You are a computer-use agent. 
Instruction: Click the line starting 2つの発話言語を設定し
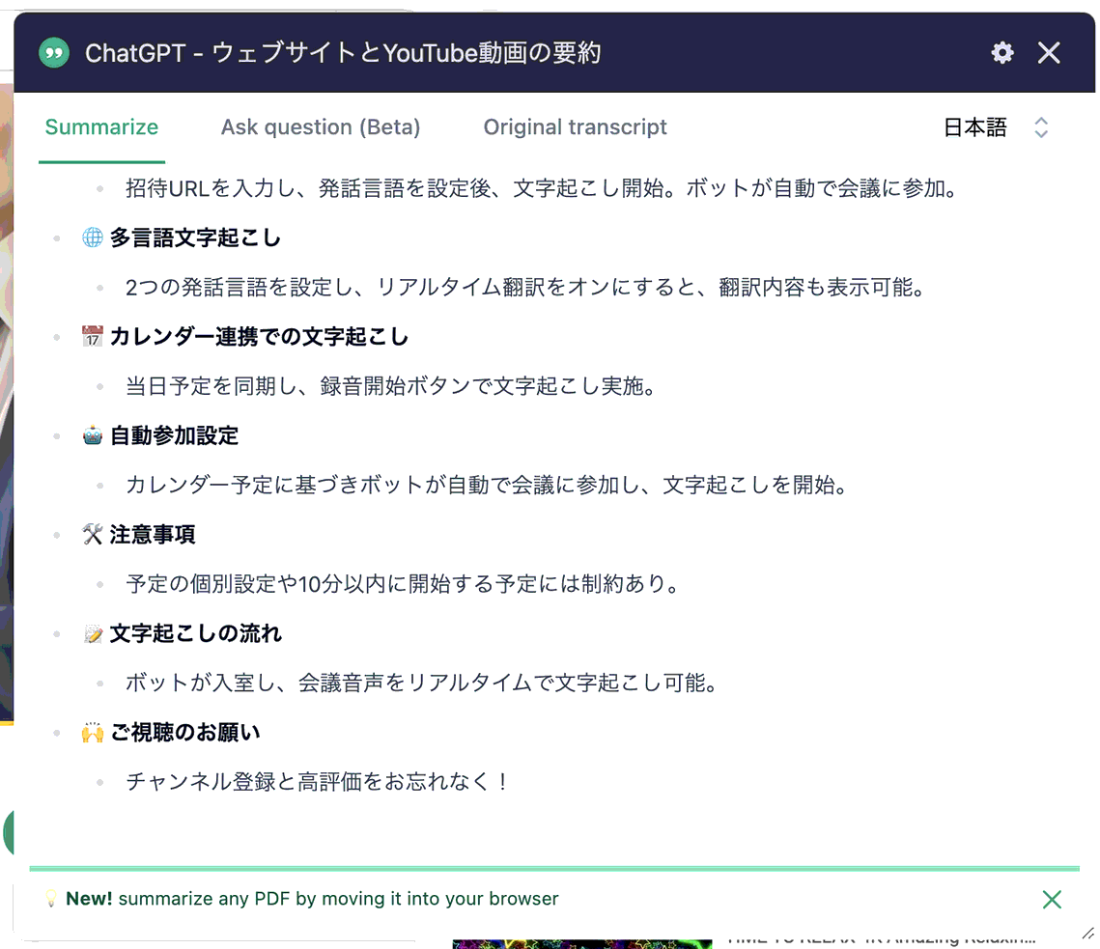pos(525,287)
